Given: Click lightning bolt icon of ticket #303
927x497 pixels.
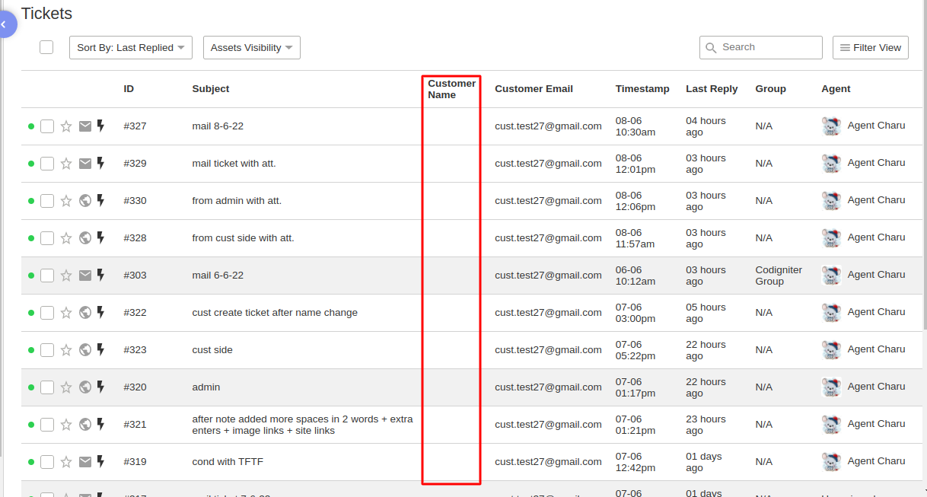Looking at the screenshot, I should 100,275.
